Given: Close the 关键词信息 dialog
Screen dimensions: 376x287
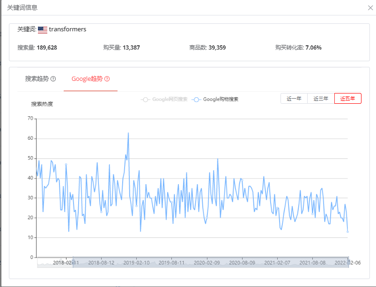Looking at the screenshot, I should click(370, 7).
